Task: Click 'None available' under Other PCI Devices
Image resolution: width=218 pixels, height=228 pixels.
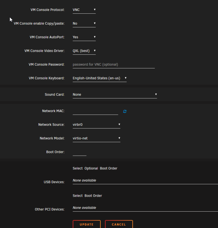Action: point(84,208)
